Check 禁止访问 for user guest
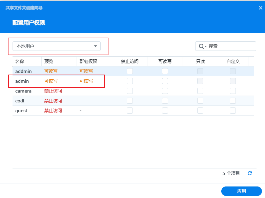This screenshot has height=198, width=265. pos(130,111)
